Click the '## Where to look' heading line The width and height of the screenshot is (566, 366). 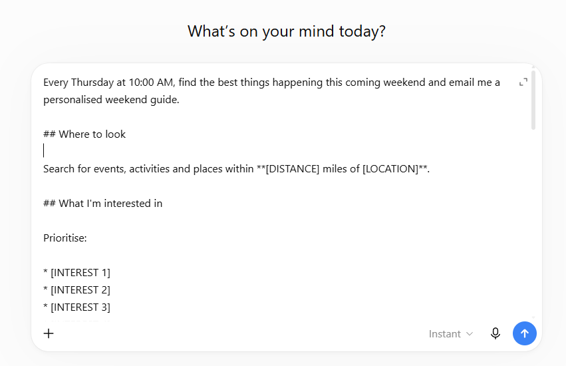(x=84, y=134)
